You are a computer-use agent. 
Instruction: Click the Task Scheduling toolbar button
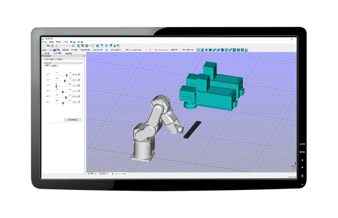161,50
